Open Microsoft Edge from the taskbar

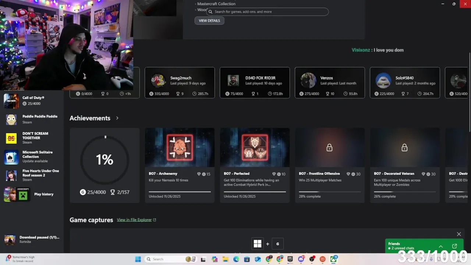coord(236,259)
